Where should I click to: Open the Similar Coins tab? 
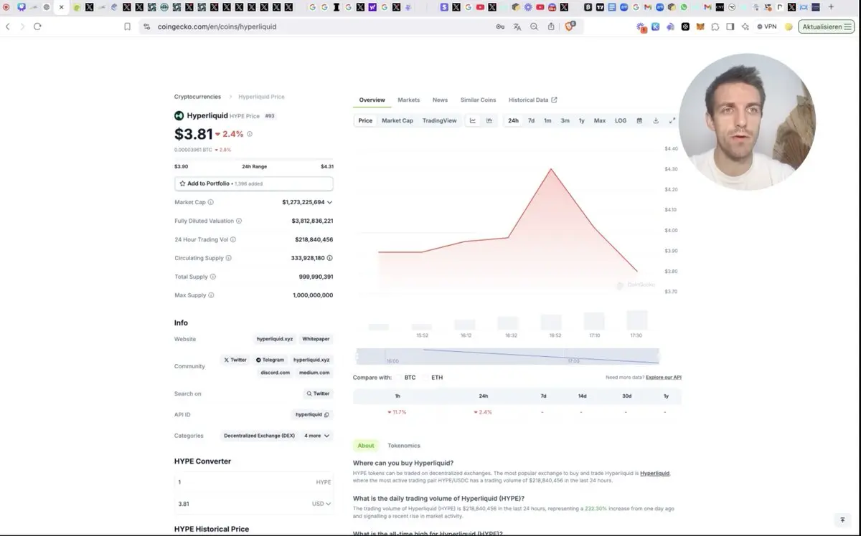(478, 100)
